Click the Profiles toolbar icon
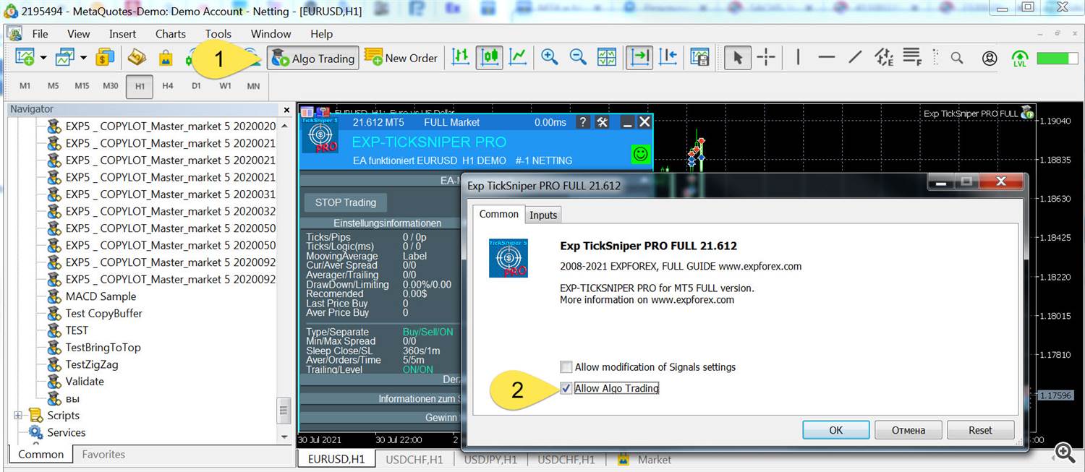The width and height of the screenshot is (1085, 472). (65, 57)
